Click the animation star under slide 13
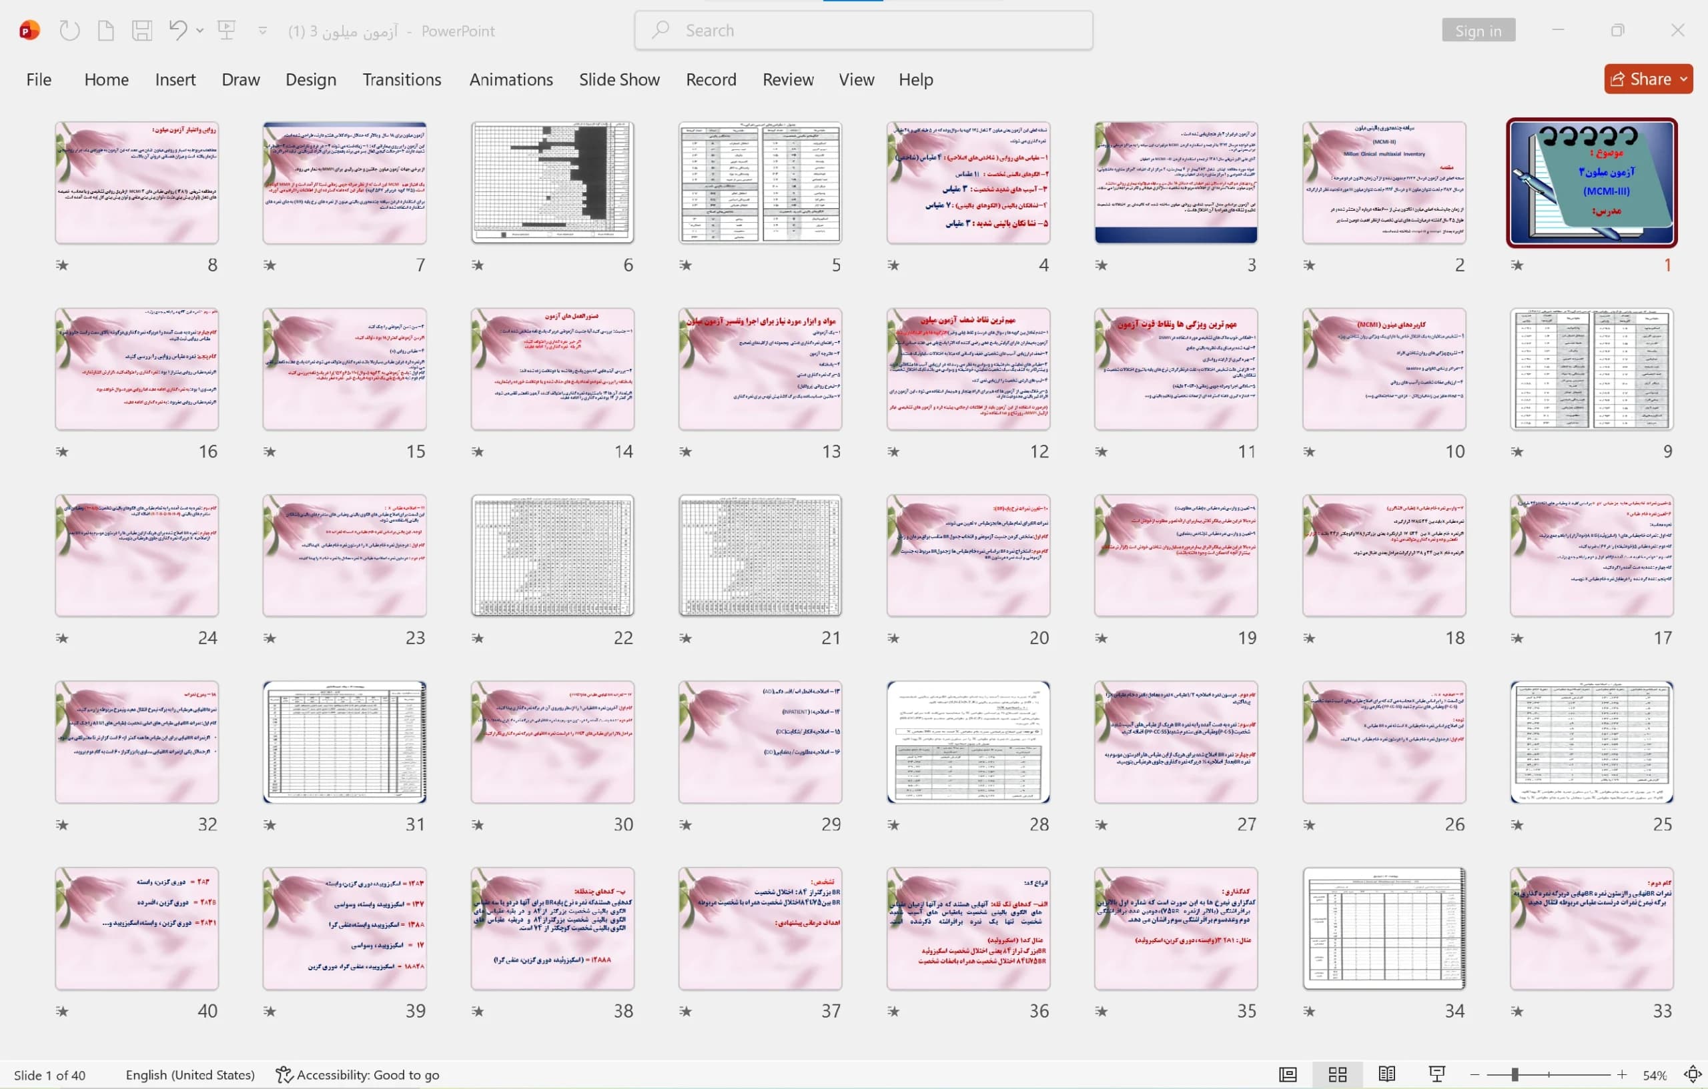1708x1089 pixels. pyautogui.click(x=685, y=451)
